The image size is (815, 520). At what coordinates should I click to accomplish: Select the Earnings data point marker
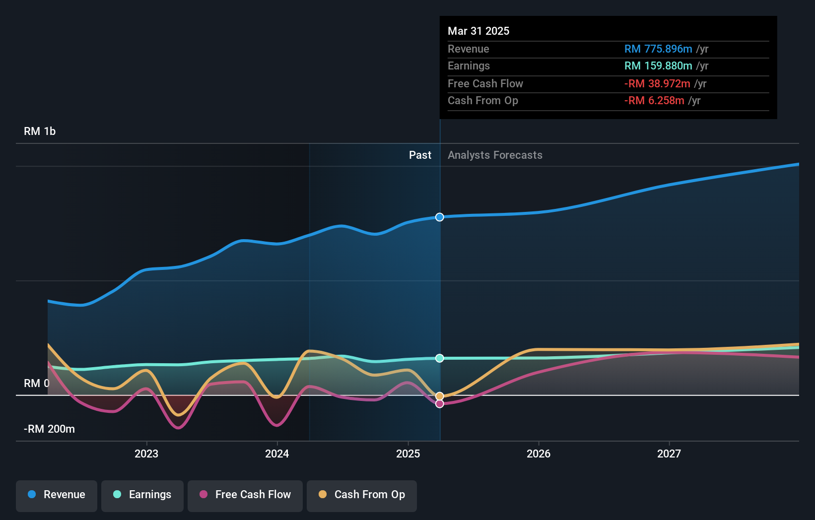tap(439, 358)
